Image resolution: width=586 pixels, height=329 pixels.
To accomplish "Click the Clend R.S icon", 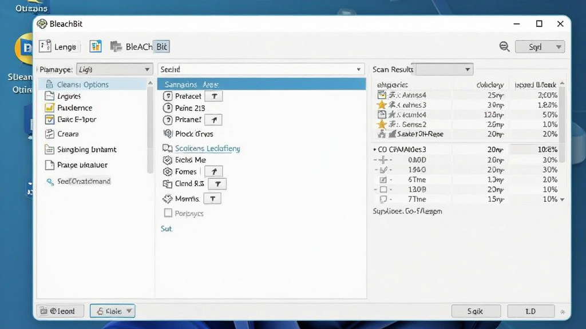I will [168, 184].
